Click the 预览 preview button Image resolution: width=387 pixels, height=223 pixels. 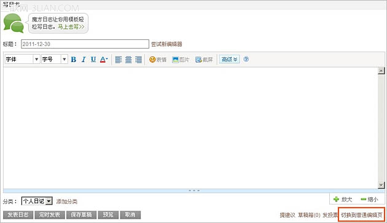[x=108, y=215]
